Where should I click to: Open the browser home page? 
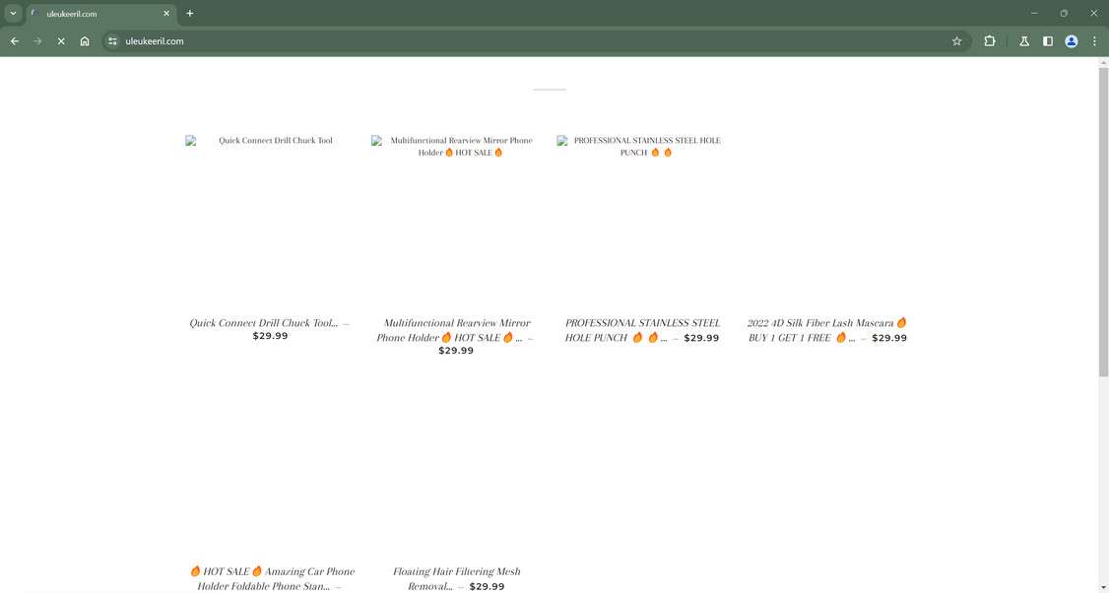tap(85, 41)
